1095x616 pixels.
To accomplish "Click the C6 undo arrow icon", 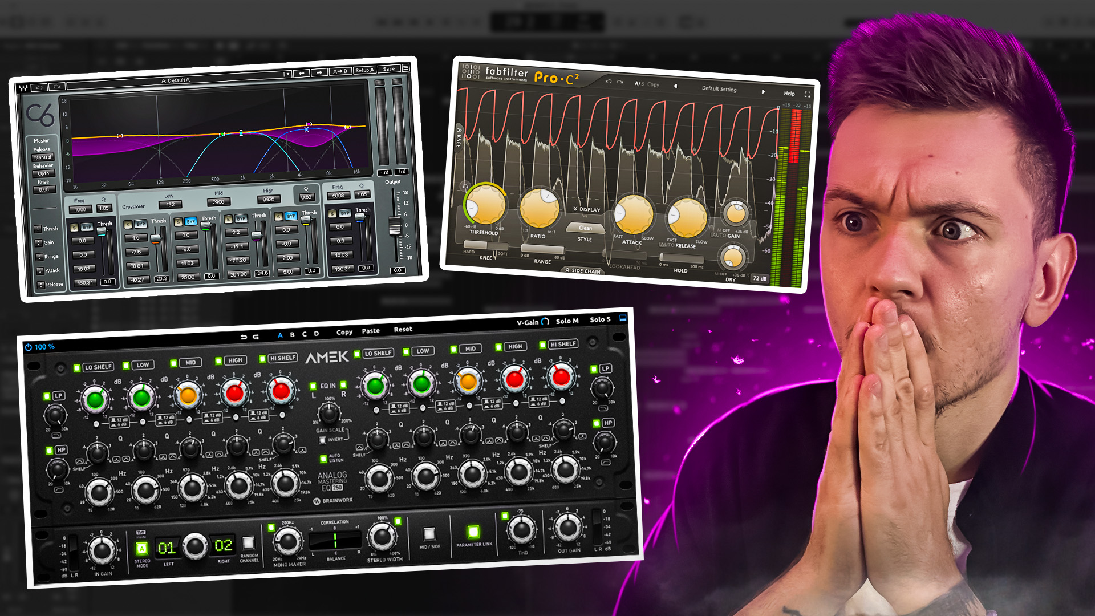I will (39, 87).
